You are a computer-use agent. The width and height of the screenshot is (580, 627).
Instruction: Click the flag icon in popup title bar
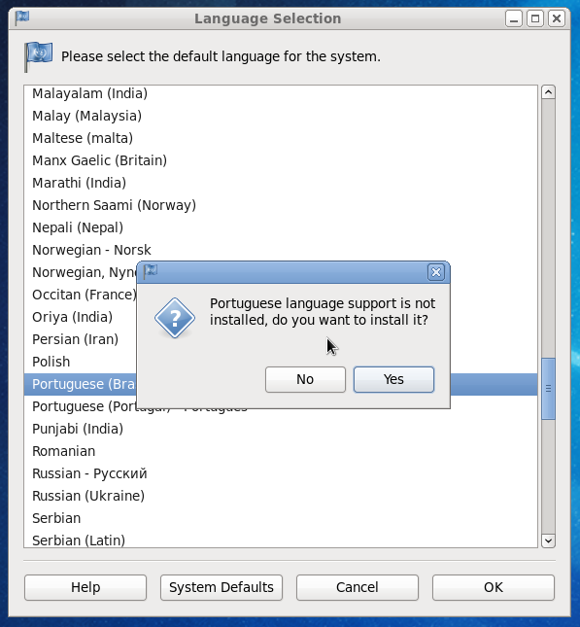(151, 271)
